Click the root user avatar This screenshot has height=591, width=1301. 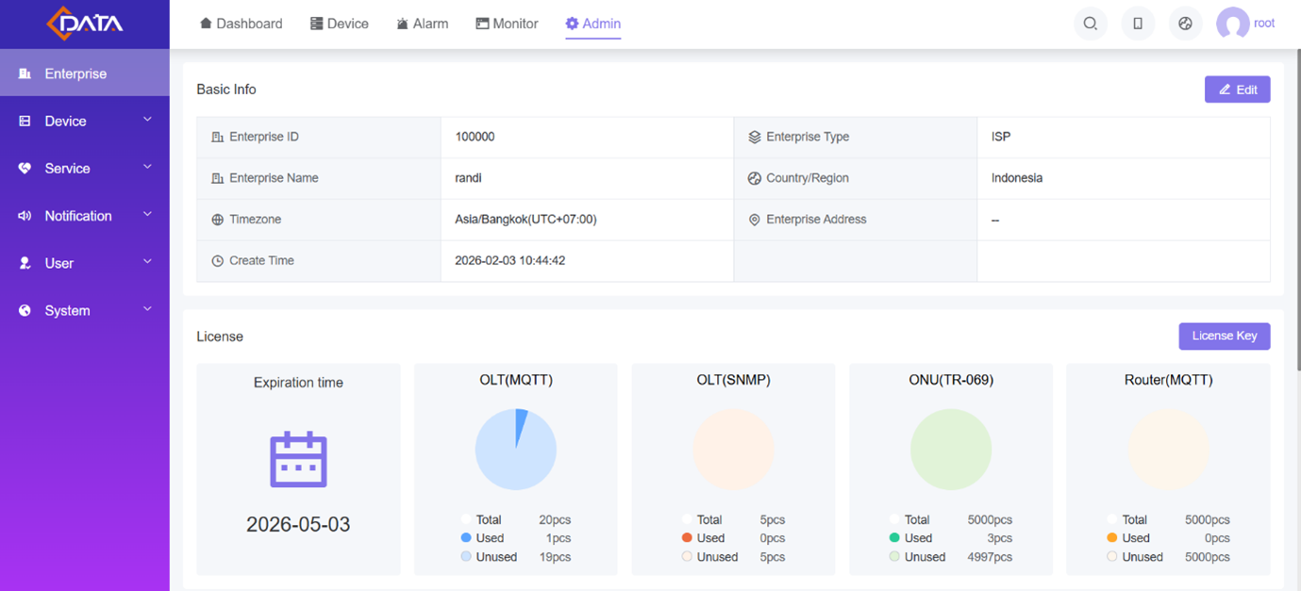coord(1232,24)
